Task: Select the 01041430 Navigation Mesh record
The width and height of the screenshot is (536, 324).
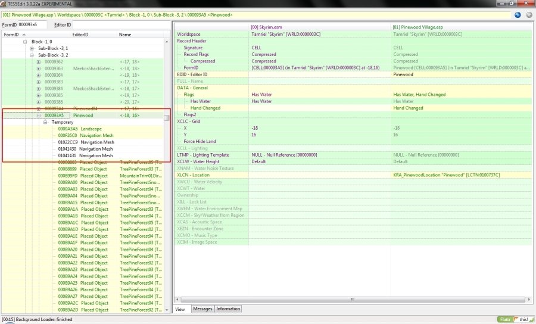Action: click(x=85, y=149)
